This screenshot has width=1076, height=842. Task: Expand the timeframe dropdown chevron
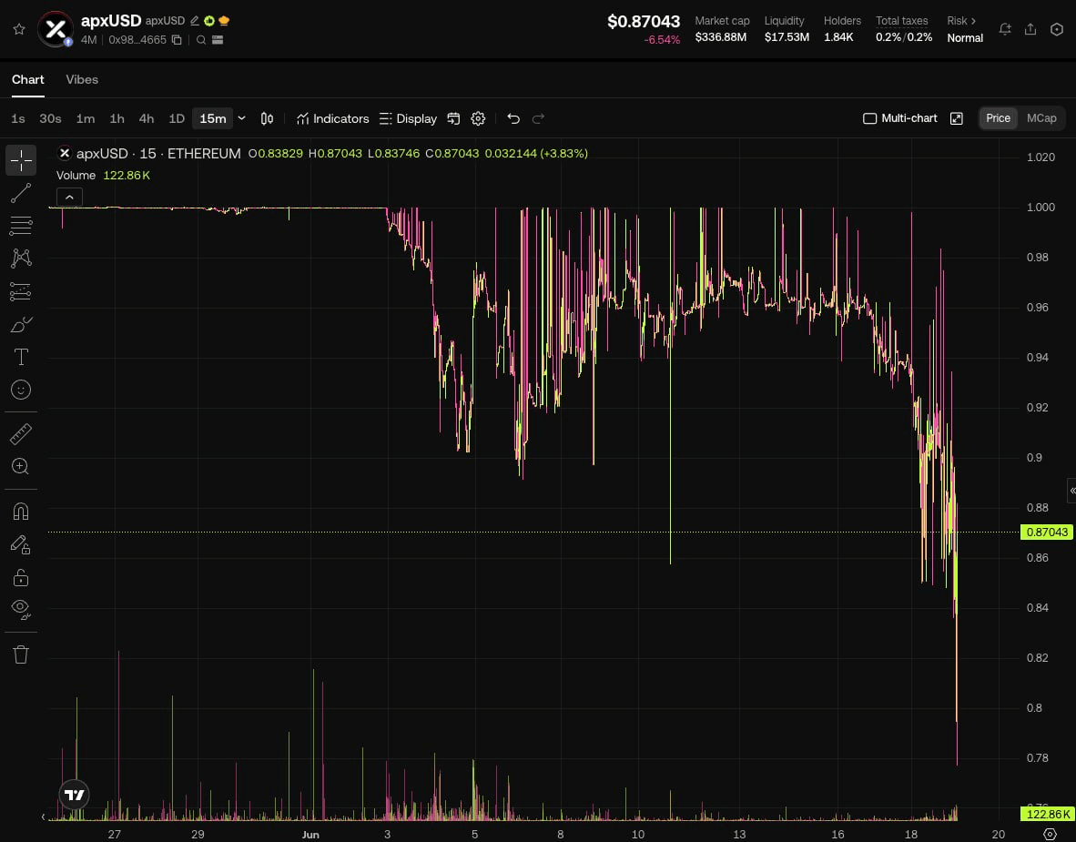pos(241,118)
